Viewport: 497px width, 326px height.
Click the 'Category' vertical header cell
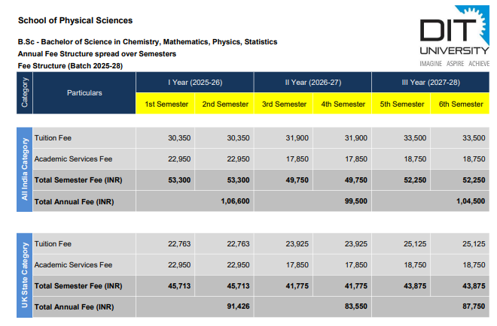24,93
